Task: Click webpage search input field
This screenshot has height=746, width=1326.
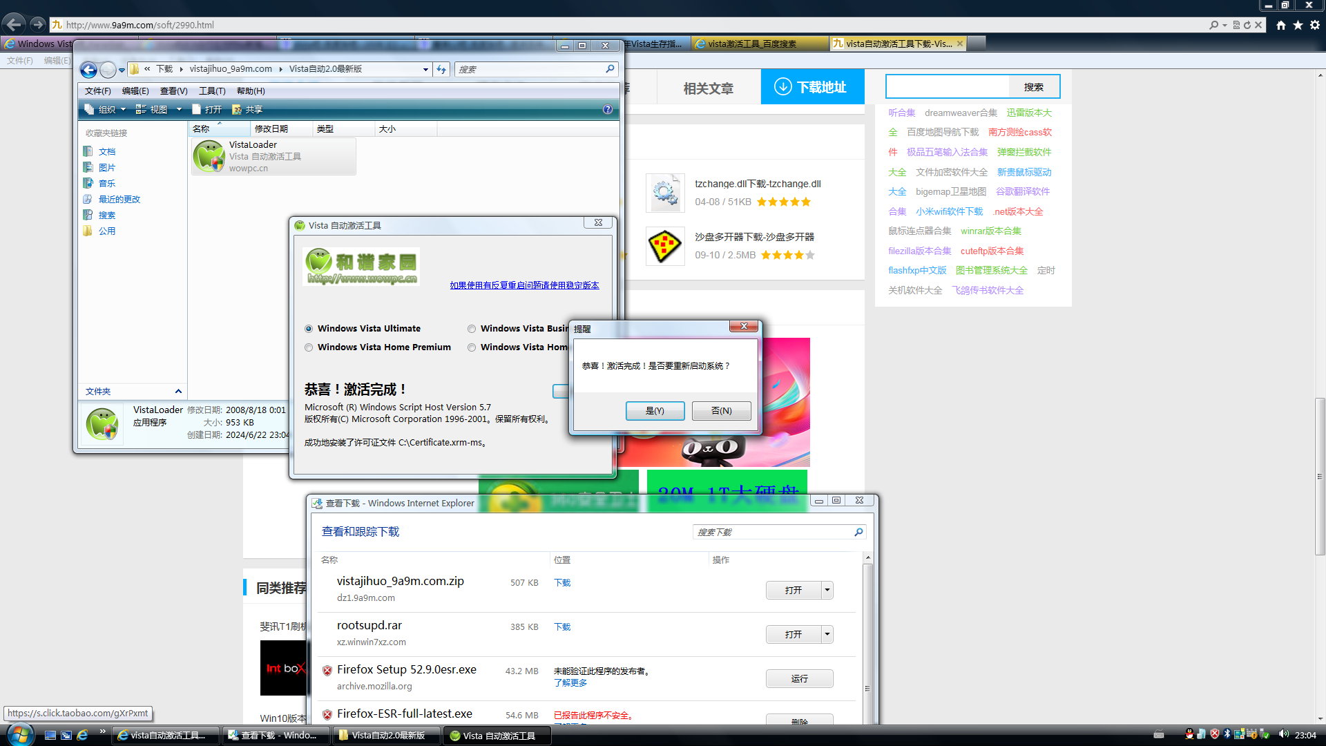Action: [x=948, y=87]
